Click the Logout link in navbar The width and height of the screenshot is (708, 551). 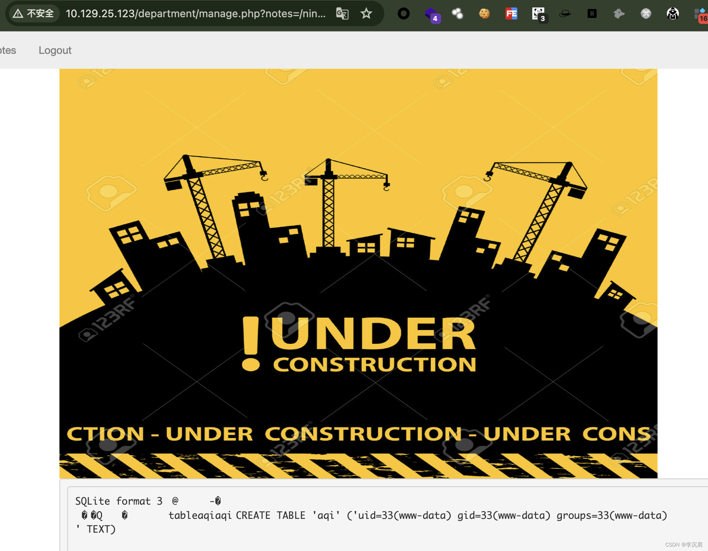click(55, 50)
